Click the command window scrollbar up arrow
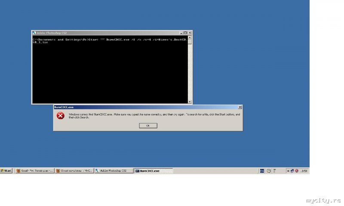 pos(190,37)
